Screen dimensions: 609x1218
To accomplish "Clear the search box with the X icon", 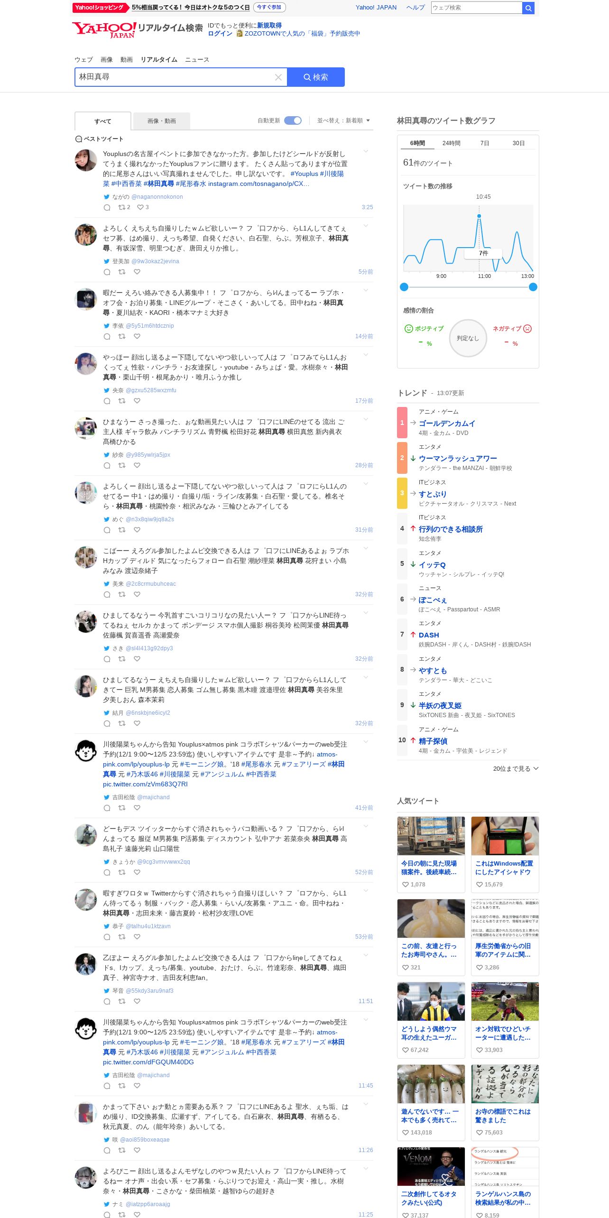I will 278,77.
